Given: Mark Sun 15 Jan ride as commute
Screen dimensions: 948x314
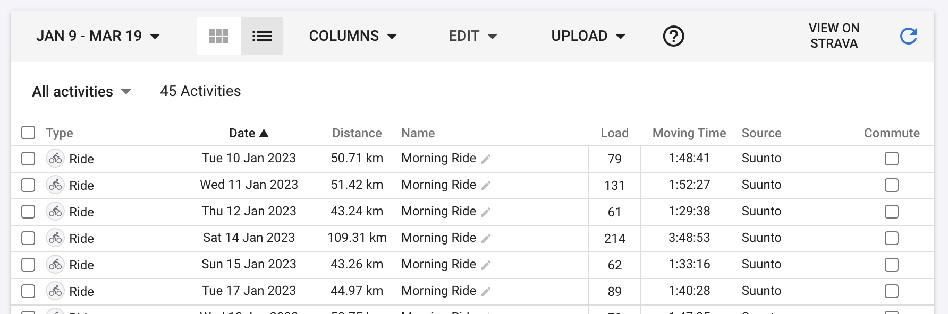Looking at the screenshot, I should pyautogui.click(x=892, y=265).
